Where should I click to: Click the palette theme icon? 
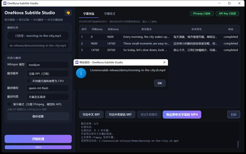(x=68, y=13)
